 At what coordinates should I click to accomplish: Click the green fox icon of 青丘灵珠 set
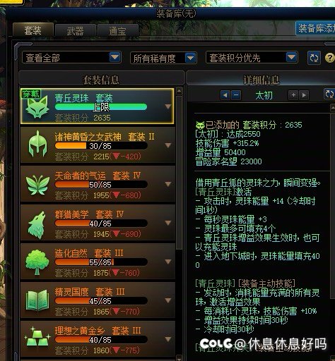(37, 107)
